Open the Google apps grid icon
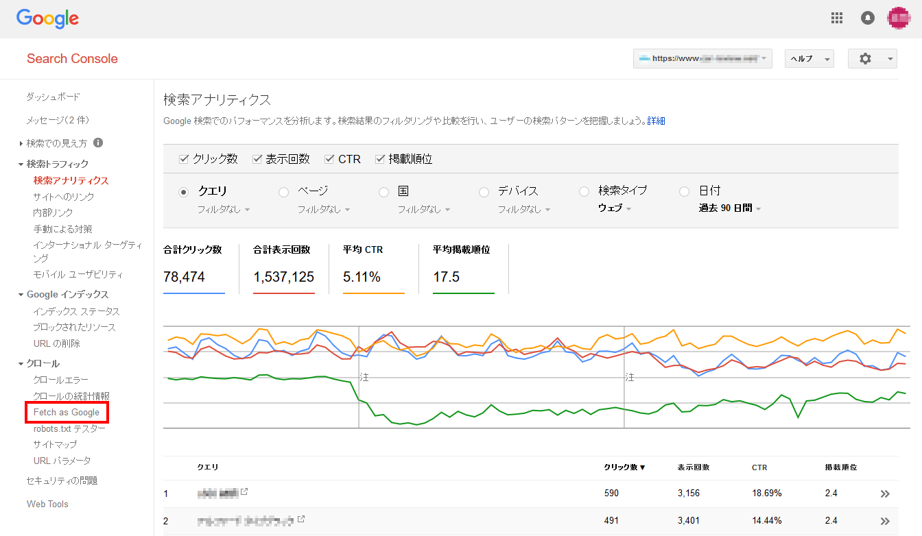Image resolution: width=922 pixels, height=536 pixels. point(837,19)
